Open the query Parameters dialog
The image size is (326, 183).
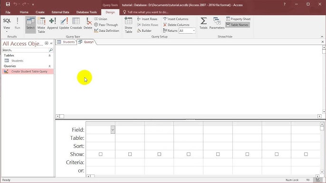tap(217, 23)
